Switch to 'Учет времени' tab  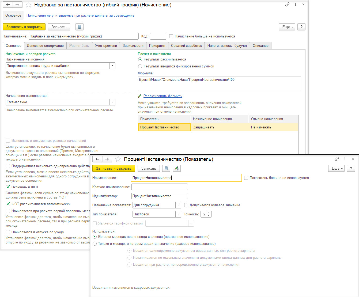point(106,45)
